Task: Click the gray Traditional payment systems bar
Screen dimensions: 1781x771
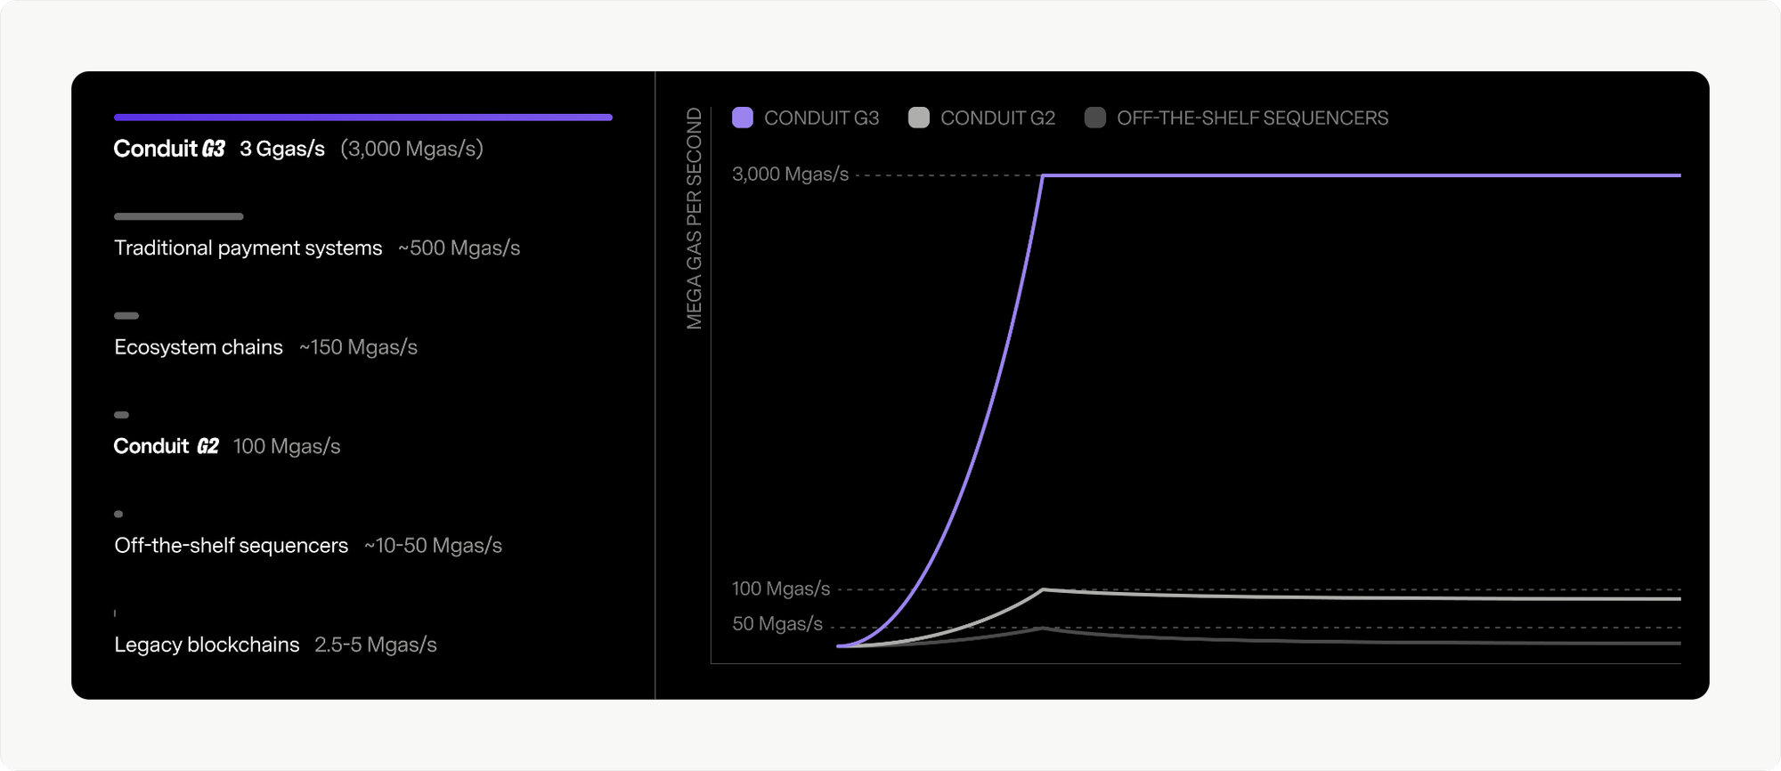Action: click(x=178, y=216)
